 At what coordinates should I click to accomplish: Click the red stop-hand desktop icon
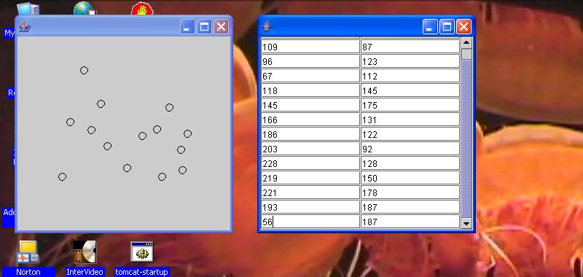(x=142, y=9)
